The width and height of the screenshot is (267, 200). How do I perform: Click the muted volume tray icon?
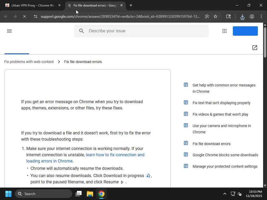point(240,194)
